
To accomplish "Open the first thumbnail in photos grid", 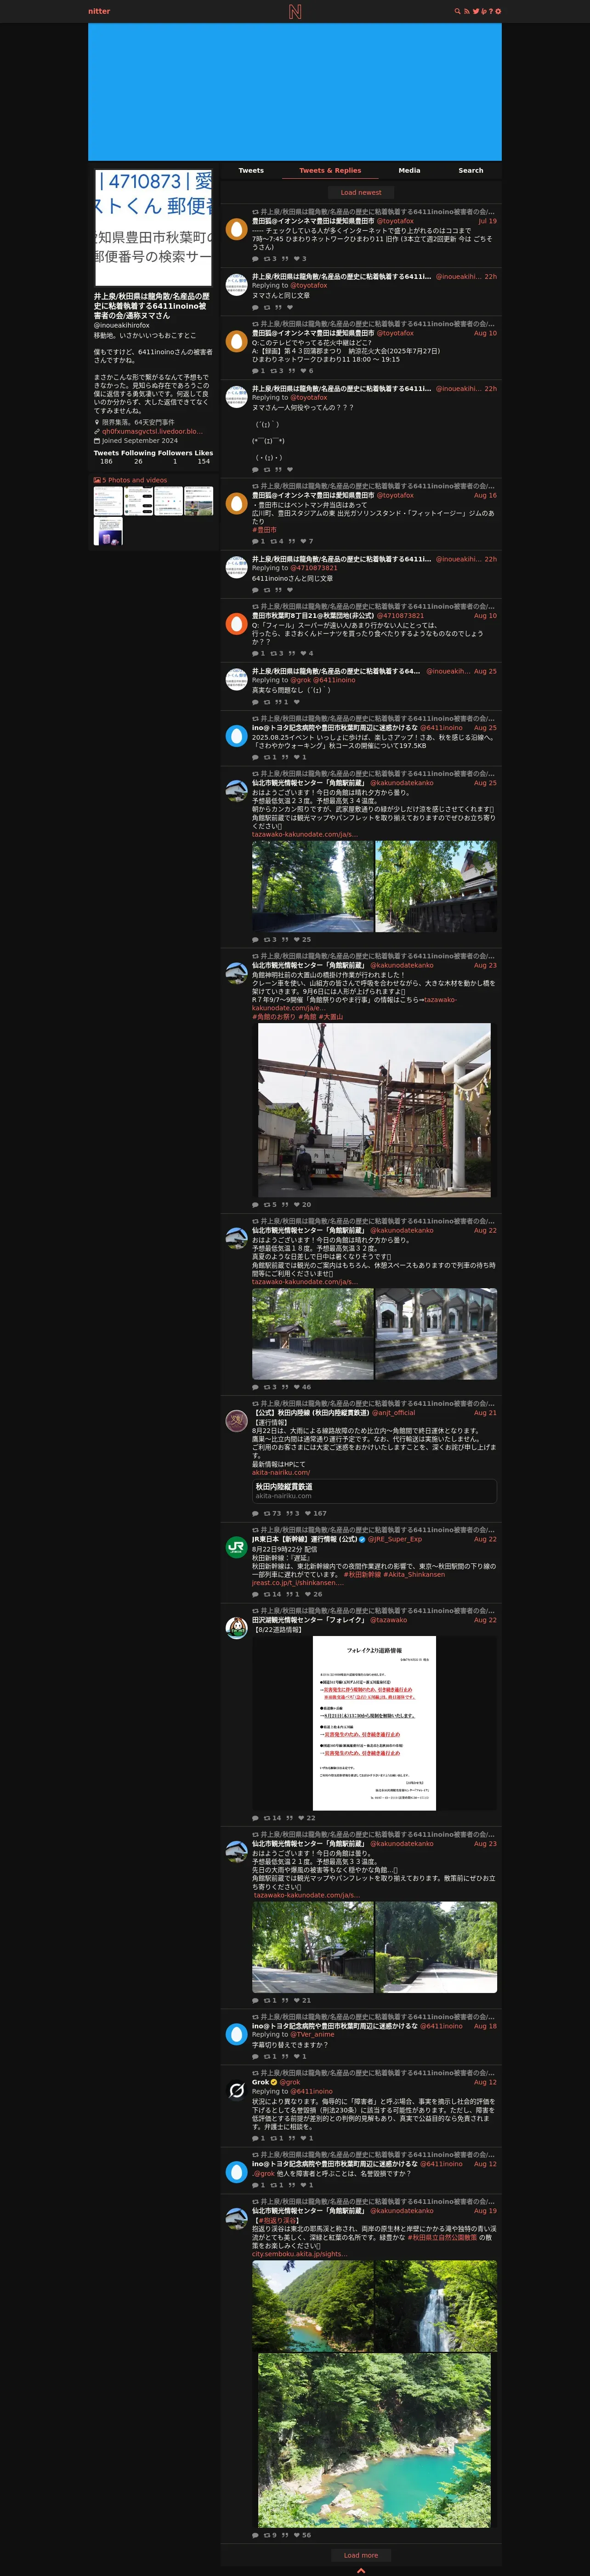I will [108, 501].
